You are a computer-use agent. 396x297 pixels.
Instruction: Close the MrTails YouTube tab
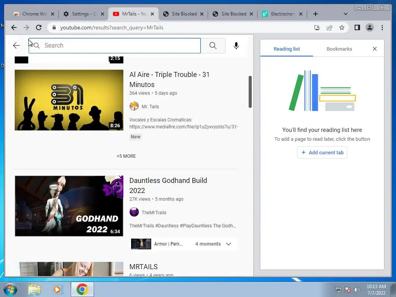pyautogui.click(x=152, y=14)
